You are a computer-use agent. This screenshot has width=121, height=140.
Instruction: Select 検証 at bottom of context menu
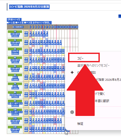click(80, 124)
